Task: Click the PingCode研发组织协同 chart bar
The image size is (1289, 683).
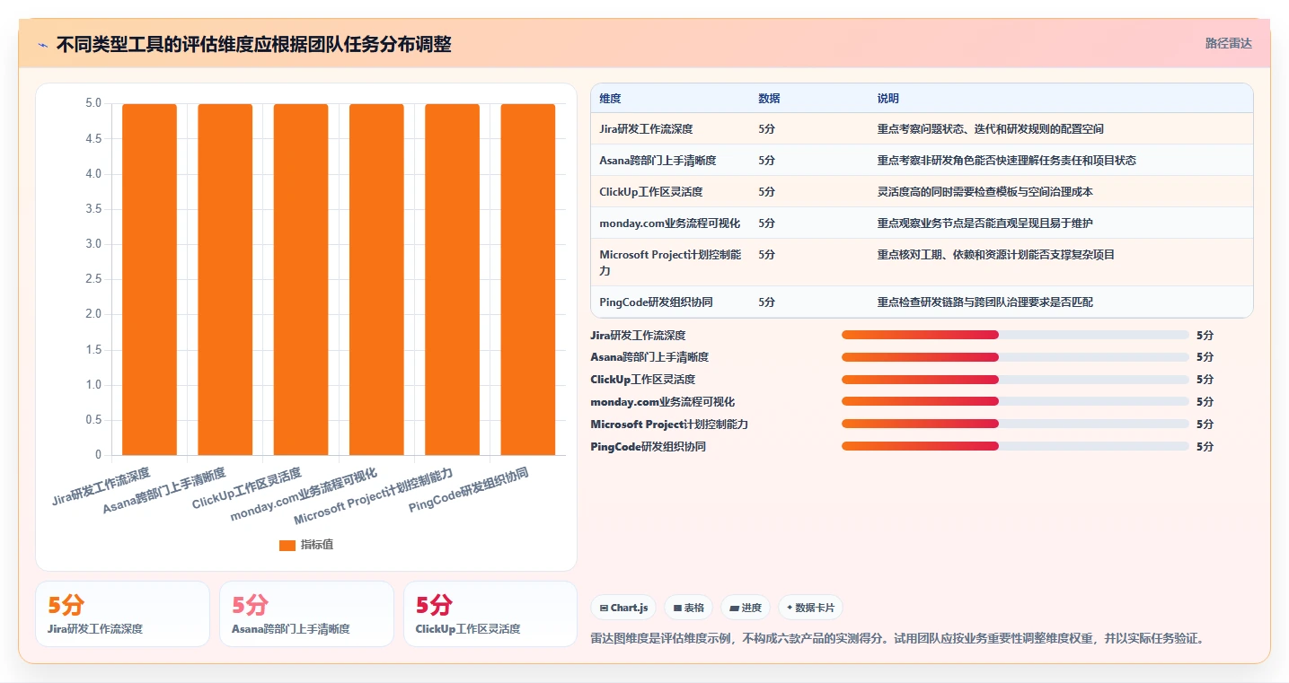Action: [x=528, y=279]
